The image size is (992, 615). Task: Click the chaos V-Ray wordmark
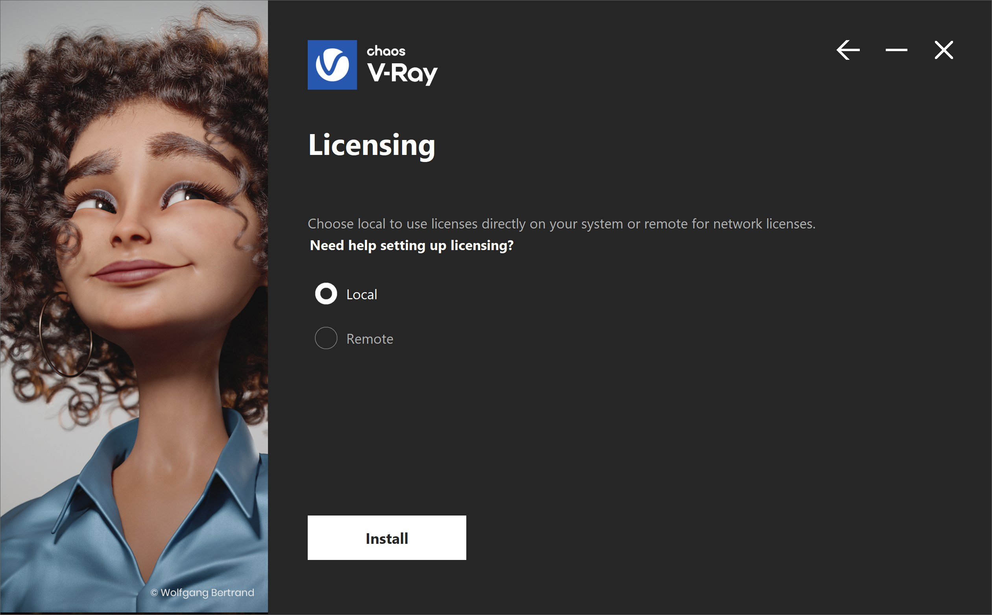pyautogui.click(x=402, y=65)
